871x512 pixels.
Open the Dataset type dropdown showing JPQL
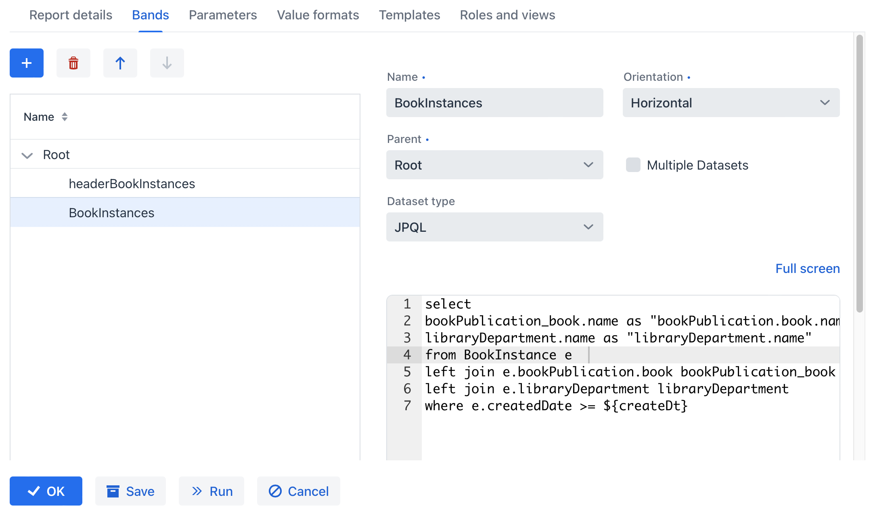(494, 227)
